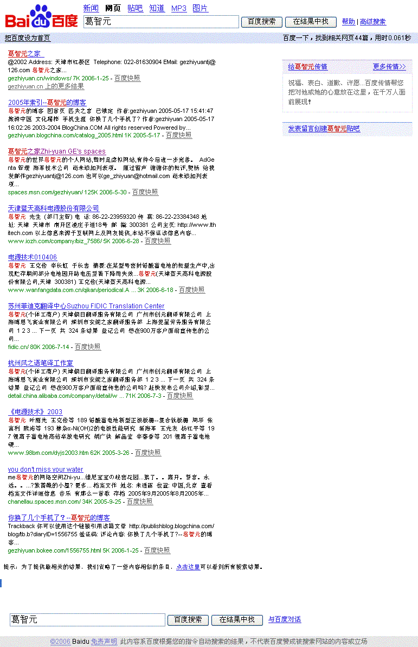Open 高级搜索 advanced search
The image size is (418, 647).
pyautogui.click(x=372, y=22)
